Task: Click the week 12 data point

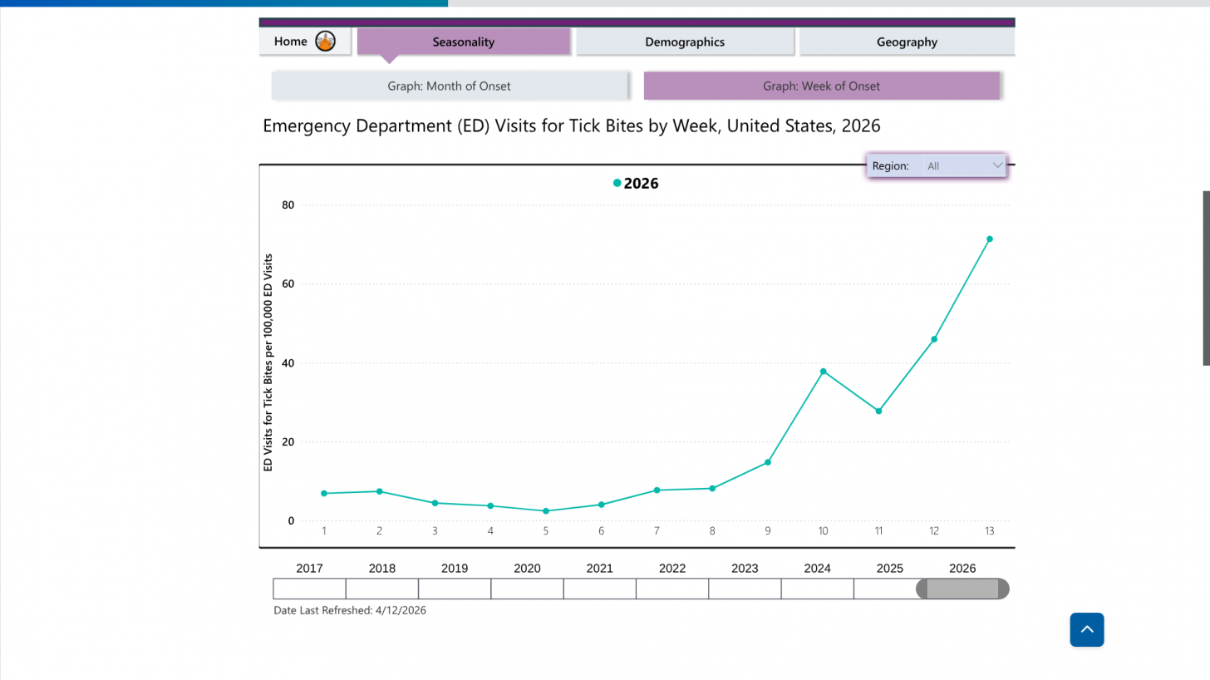Action: 934,339
